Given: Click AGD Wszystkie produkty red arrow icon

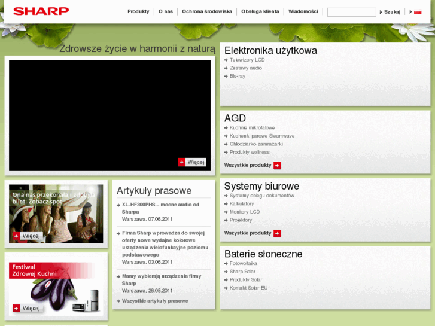Looking at the screenshot, I should coord(277,165).
